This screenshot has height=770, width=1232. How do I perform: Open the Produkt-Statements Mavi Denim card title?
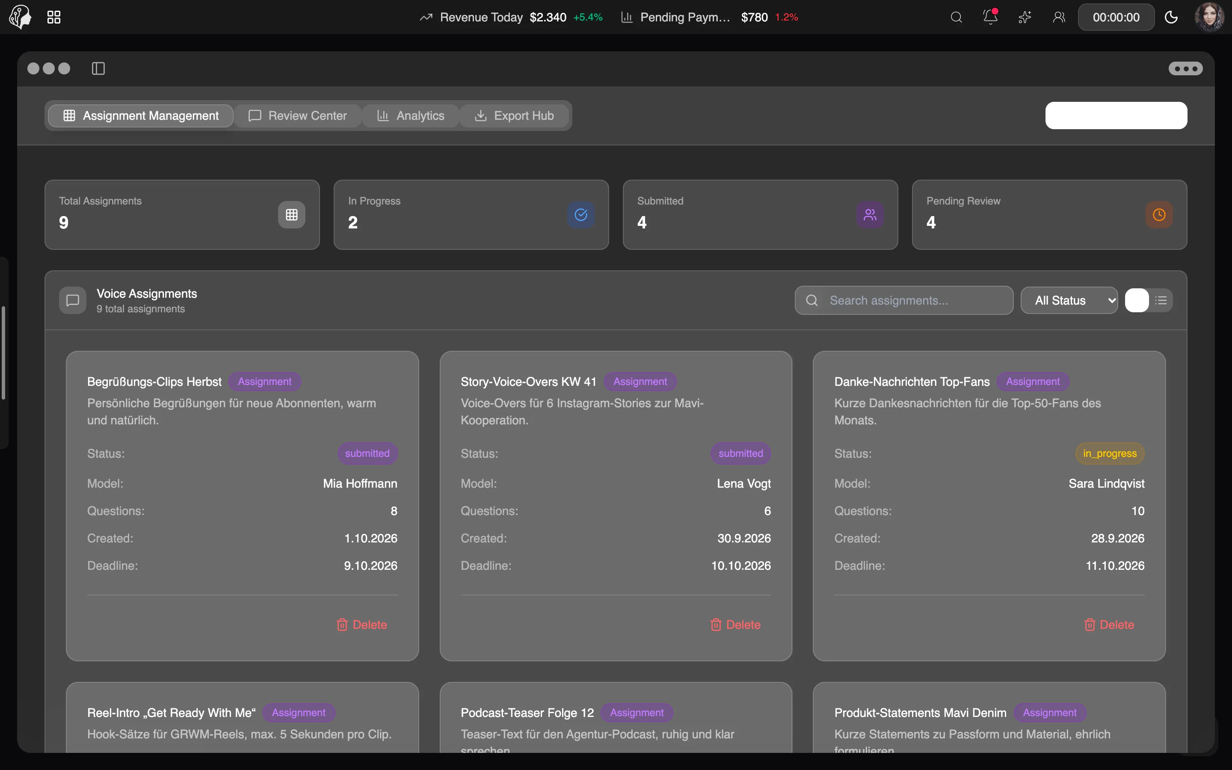point(921,712)
